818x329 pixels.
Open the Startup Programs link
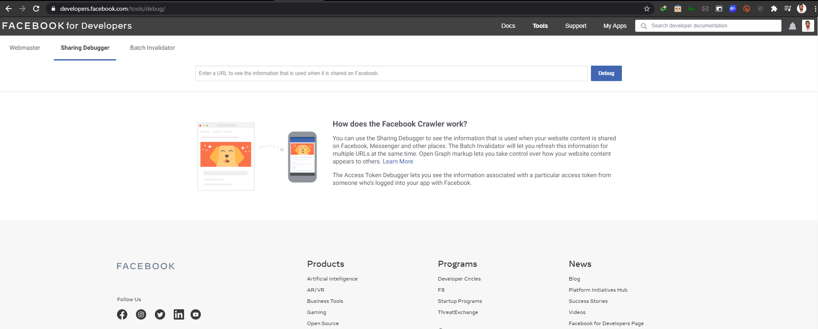coord(460,301)
